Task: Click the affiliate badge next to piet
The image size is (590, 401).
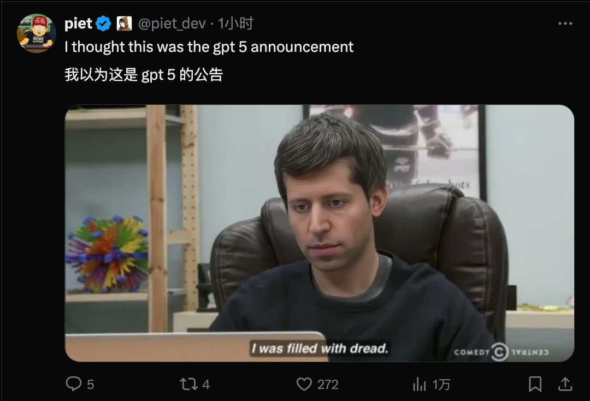Action: point(124,23)
